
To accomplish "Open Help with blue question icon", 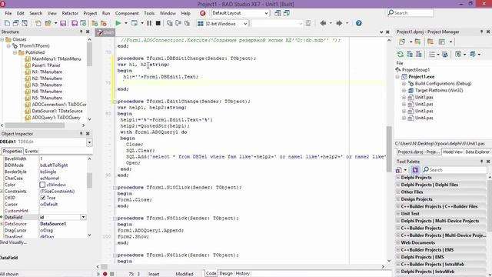I will click(x=359, y=23).
